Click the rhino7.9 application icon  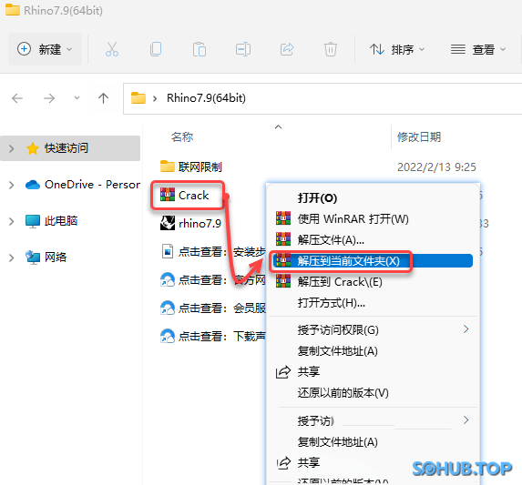pyautogui.click(x=168, y=223)
